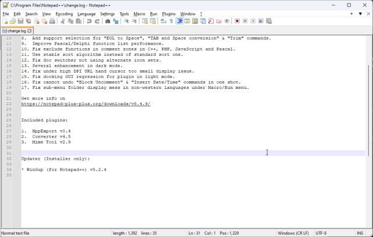Open the Edit menu
This screenshot has width=373, height=237.
click(17, 14)
